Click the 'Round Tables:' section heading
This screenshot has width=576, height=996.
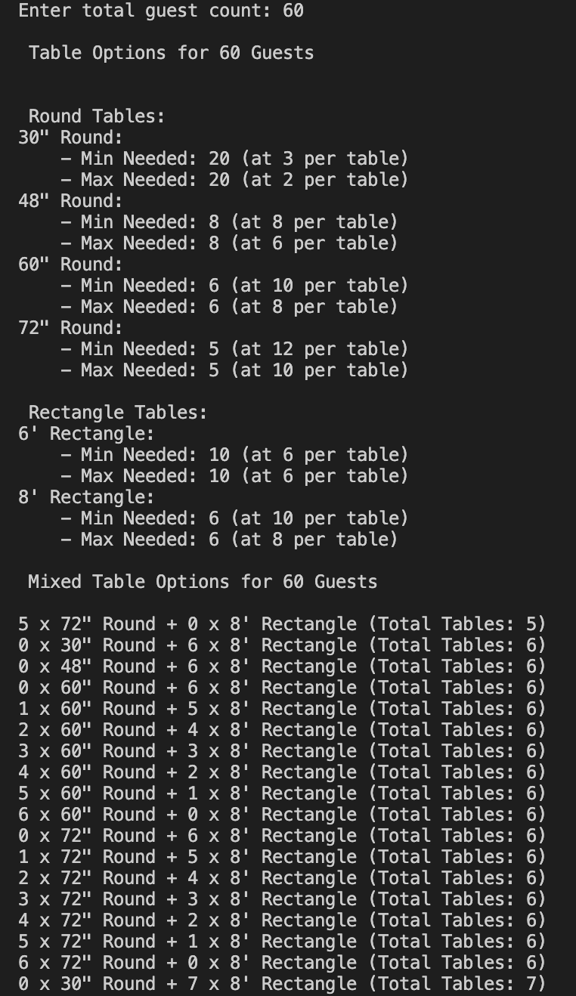click(x=97, y=116)
